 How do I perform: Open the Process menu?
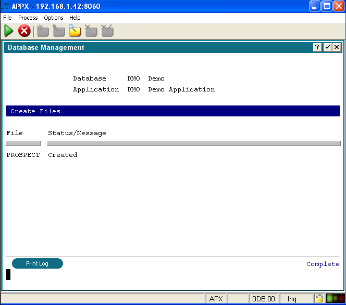click(28, 18)
